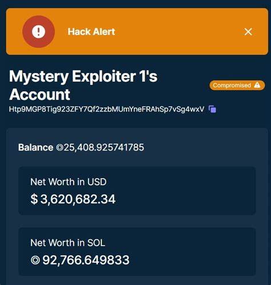Click the red exclamation alert icon
This screenshot has width=271, height=285.
(38, 31)
